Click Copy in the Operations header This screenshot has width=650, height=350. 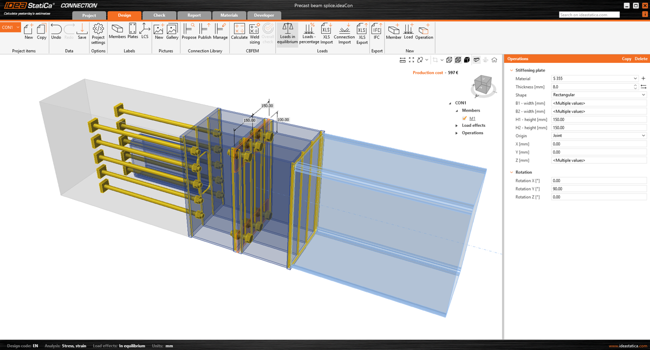pyautogui.click(x=626, y=59)
